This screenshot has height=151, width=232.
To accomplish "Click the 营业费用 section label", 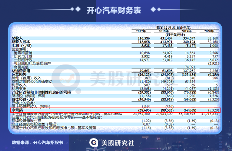I will pyautogui.click(x=20, y=49).
